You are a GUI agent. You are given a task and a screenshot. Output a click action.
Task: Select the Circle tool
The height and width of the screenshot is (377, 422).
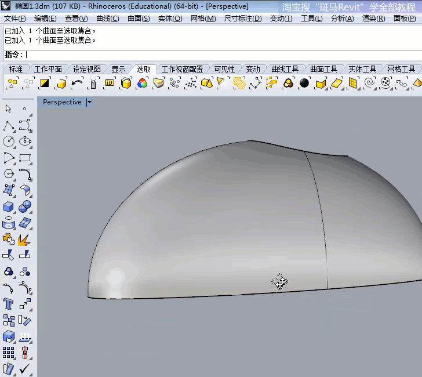(x=9, y=142)
